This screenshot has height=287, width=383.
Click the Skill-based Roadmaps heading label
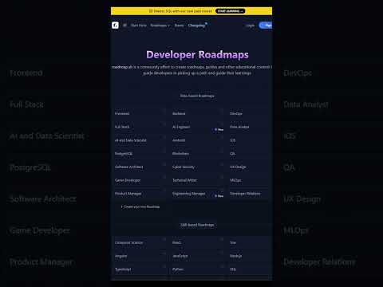[x=197, y=225]
